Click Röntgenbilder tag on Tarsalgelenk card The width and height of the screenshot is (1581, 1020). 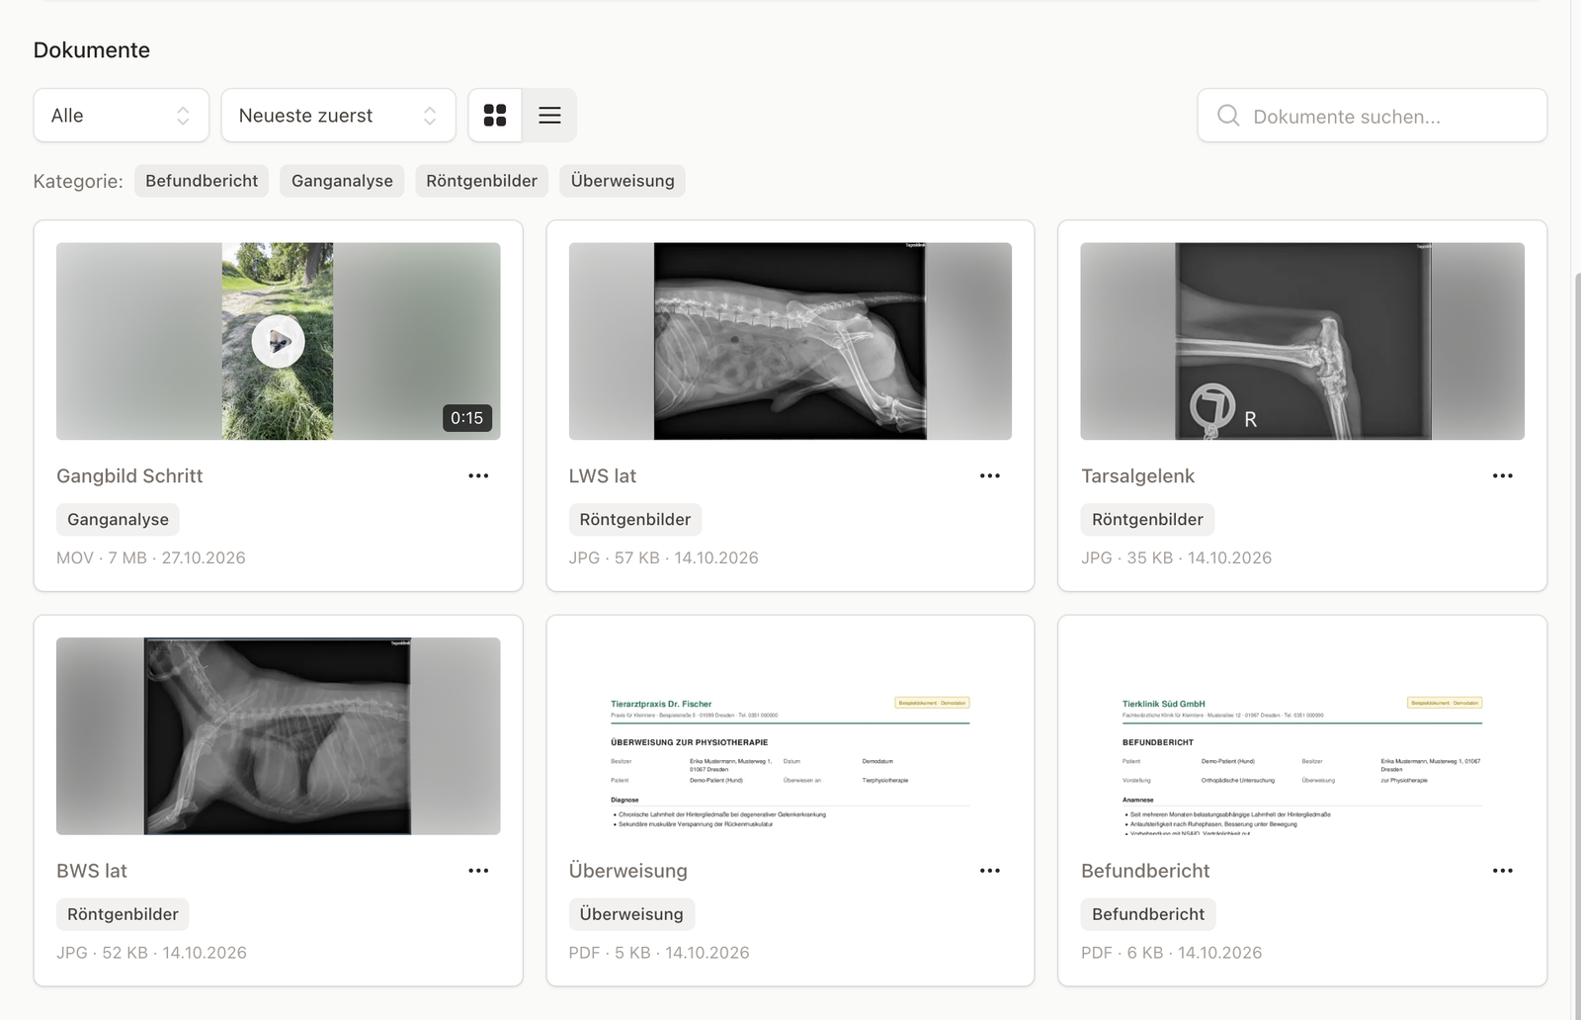(1147, 519)
